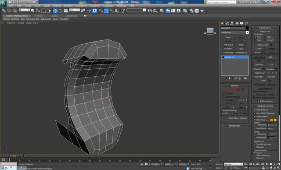Click the Play Animation button
The image size is (281, 170).
click(x=254, y=164)
